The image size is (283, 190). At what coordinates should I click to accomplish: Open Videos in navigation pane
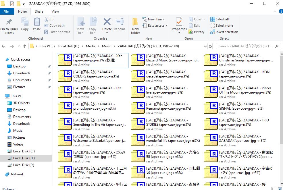[x=18, y=144]
